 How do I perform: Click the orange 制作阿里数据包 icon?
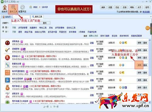[x=8, y=73]
